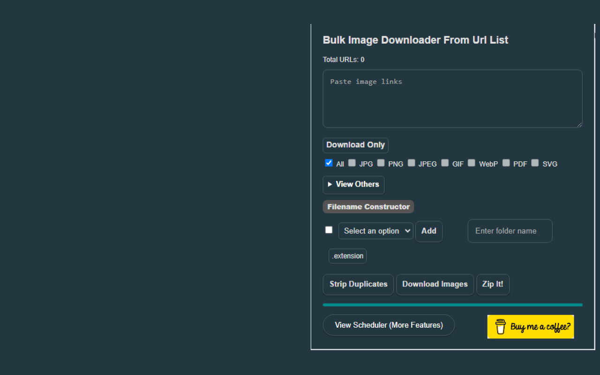The width and height of the screenshot is (600, 375).
Task: Check the All file types checkbox
Action: pos(329,163)
